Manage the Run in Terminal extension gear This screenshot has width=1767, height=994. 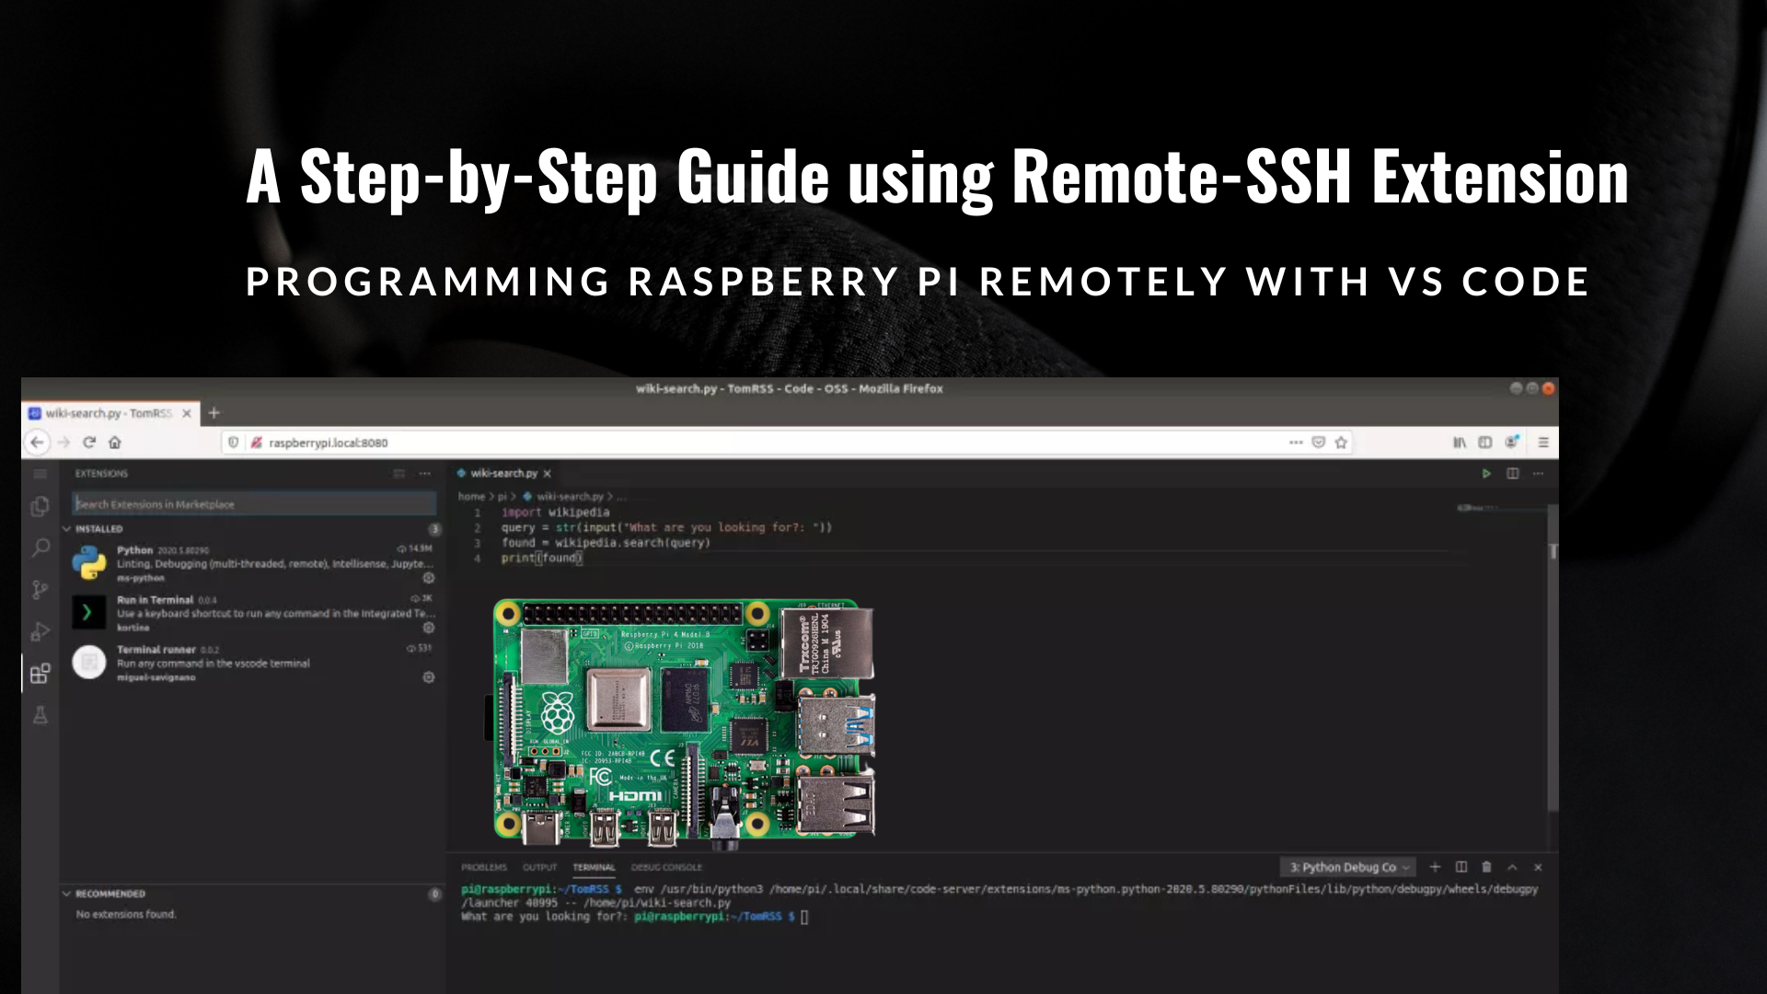(428, 628)
